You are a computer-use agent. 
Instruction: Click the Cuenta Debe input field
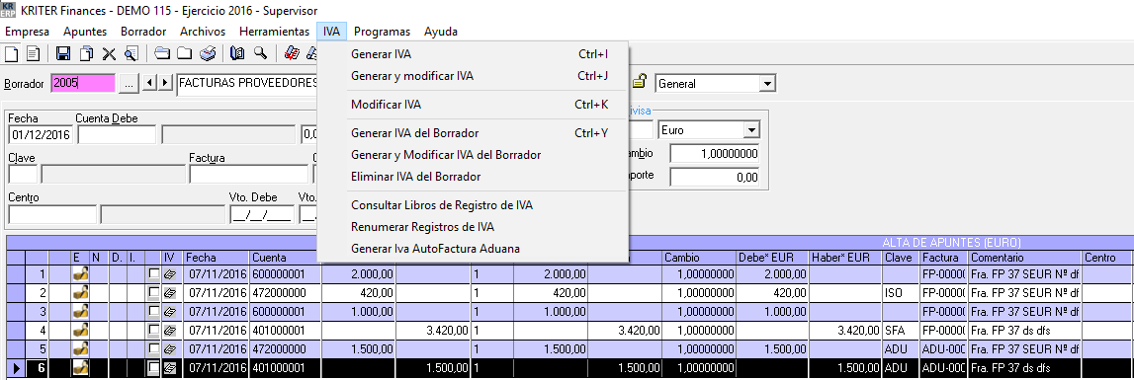[118, 134]
